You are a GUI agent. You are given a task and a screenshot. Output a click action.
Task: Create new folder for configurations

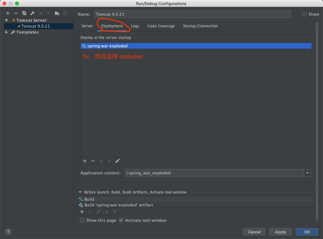(x=57, y=13)
